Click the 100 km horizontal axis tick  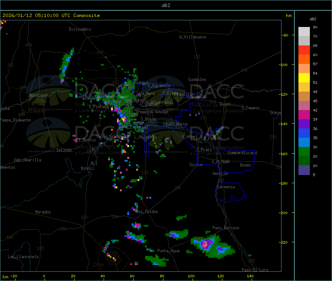(x=191, y=276)
